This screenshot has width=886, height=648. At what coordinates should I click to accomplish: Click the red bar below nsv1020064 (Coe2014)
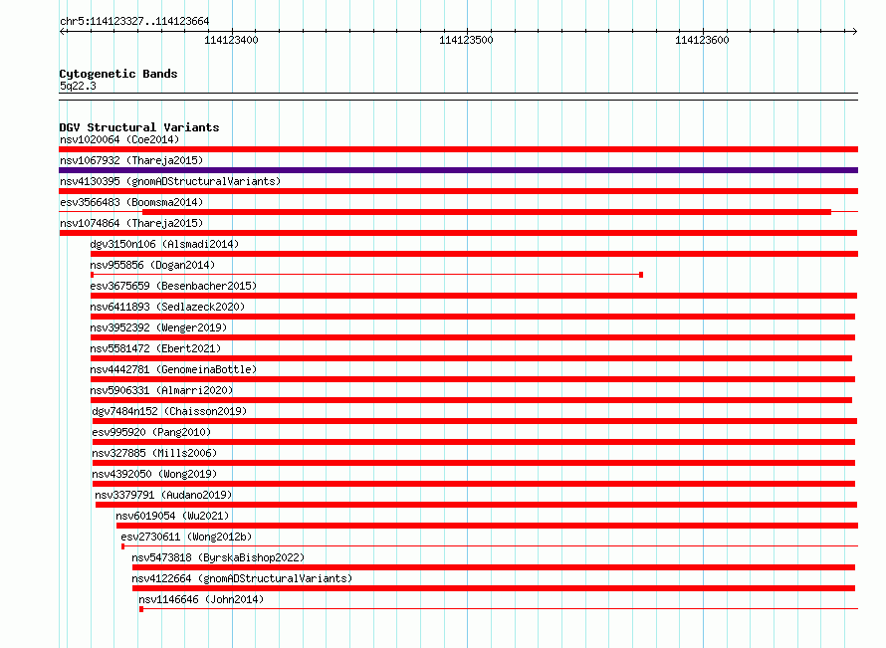[458, 149]
